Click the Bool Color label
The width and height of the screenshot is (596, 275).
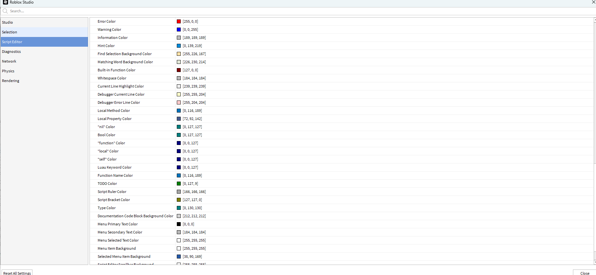point(106,135)
